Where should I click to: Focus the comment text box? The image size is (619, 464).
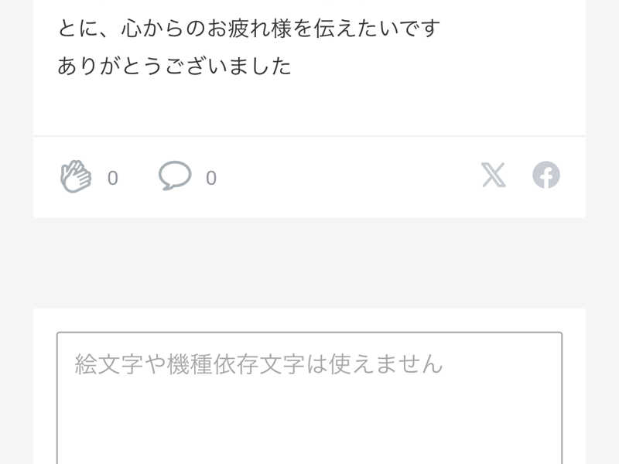(x=309, y=398)
